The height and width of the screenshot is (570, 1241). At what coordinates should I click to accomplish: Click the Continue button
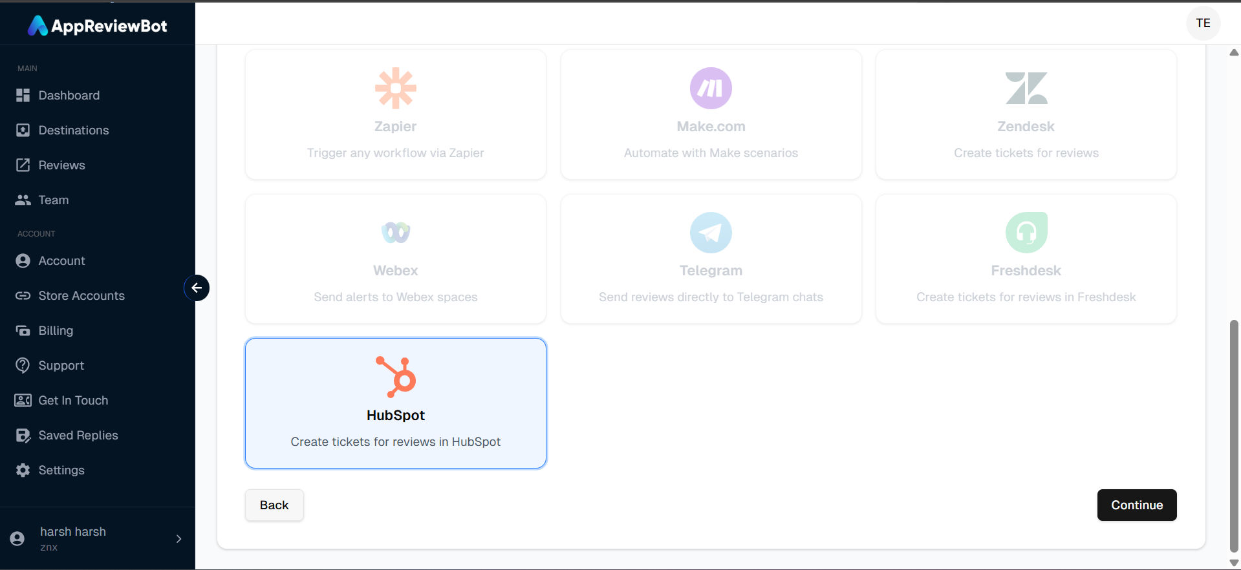pyautogui.click(x=1137, y=505)
